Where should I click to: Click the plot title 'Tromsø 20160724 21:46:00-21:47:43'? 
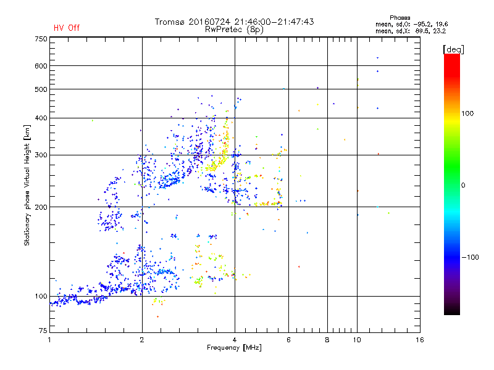(234, 22)
